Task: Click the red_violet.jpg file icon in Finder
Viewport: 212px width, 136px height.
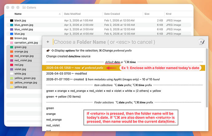Action: [x=12, y=60]
